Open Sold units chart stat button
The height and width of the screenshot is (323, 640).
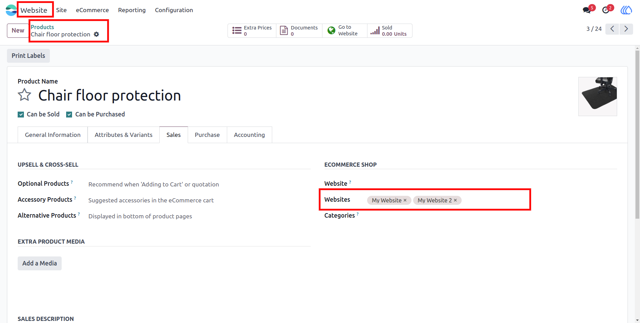pos(390,30)
